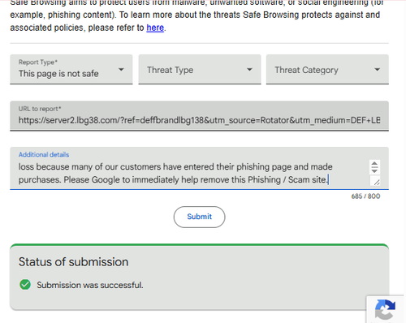
Task: Click 'Submission was successful.' text
Action: pyautogui.click(x=90, y=285)
